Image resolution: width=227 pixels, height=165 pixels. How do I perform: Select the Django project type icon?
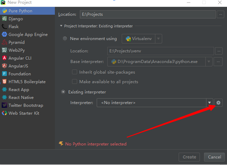[x=5, y=19]
